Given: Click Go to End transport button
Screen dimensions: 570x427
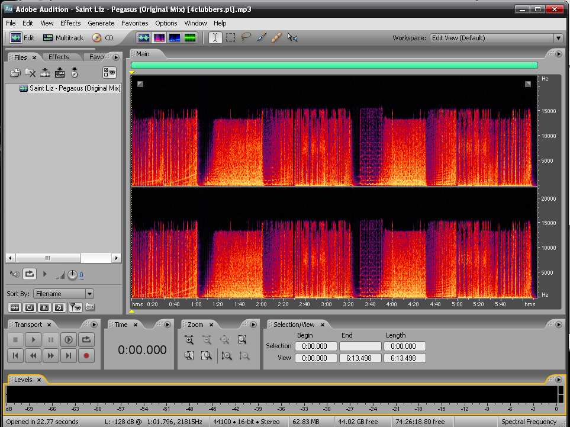Looking at the screenshot, I should [68, 356].
